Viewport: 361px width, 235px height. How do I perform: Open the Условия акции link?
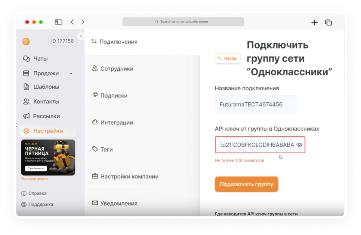point(34,179)
